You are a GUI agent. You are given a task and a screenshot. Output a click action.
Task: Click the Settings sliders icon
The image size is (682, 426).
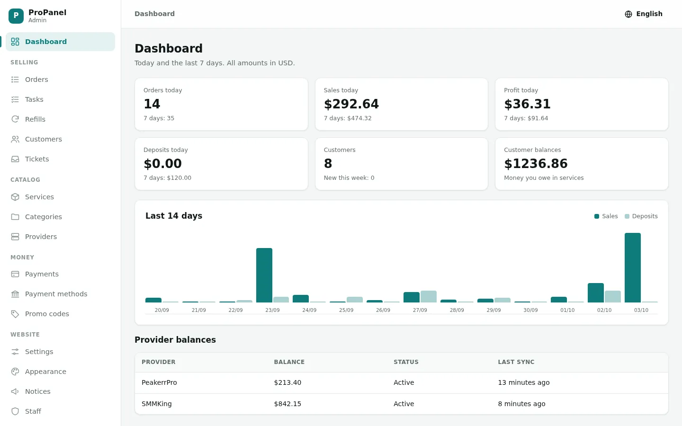pyautogui.click(x=15, y=352)
